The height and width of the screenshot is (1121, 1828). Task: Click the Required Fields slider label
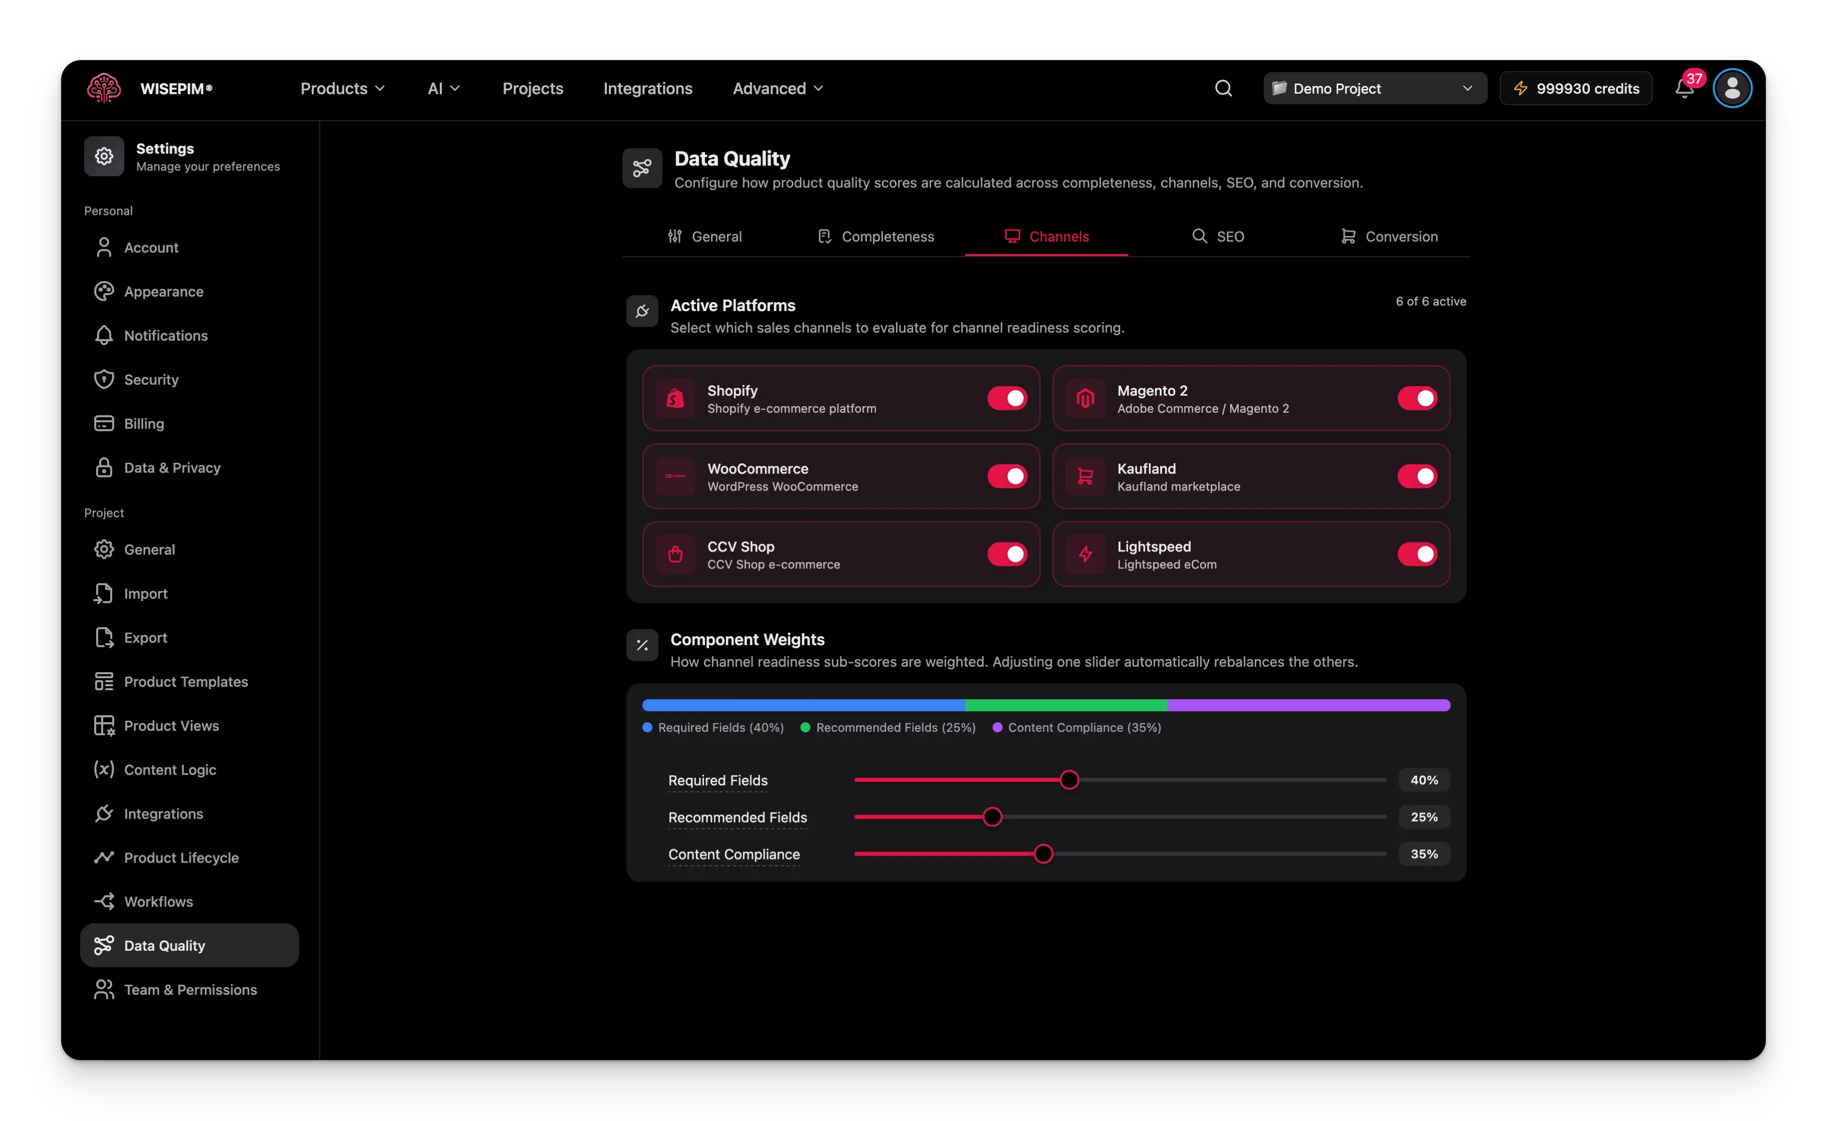click(x=718, y=780)
